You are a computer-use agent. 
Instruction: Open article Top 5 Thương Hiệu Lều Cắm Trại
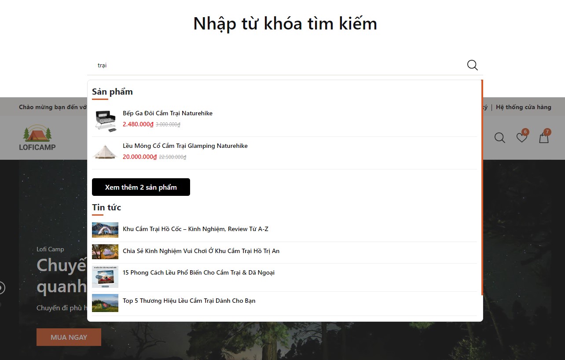[189, 301]
